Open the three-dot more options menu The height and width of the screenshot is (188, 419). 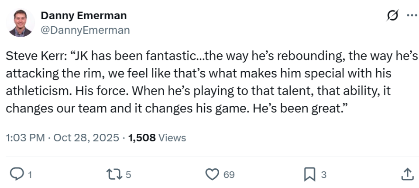412,16
